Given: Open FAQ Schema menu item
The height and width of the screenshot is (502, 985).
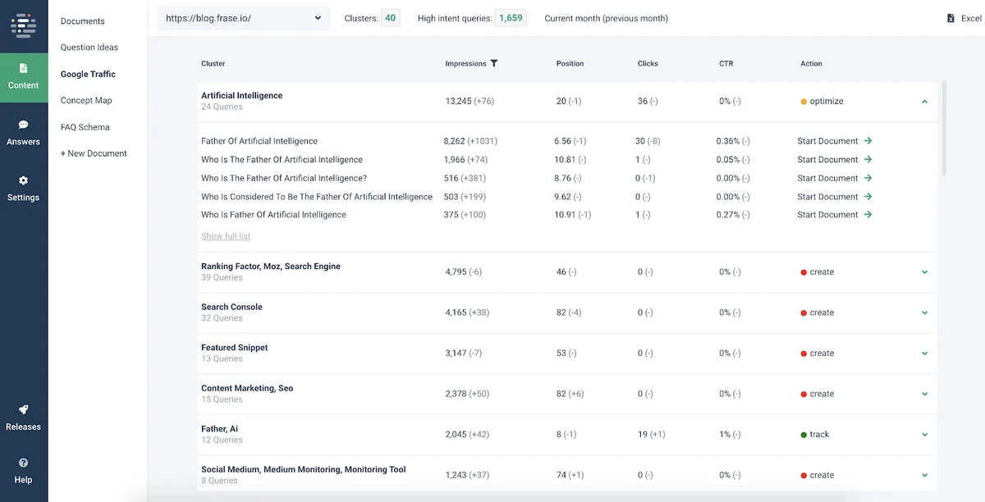Looking at the screenshot, I should pyautogui.click(x=85, y=127).
